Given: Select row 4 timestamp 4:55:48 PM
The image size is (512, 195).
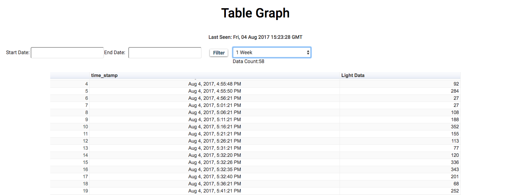Looking at the screenshot, I should coord(214,84).
